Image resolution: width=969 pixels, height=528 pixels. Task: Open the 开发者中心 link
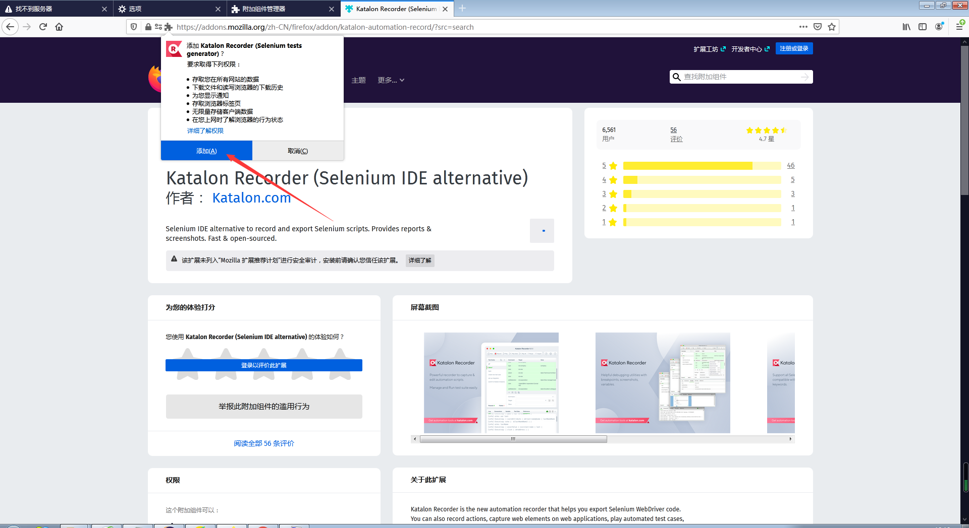pyautogui.click(x=751, y=49)
